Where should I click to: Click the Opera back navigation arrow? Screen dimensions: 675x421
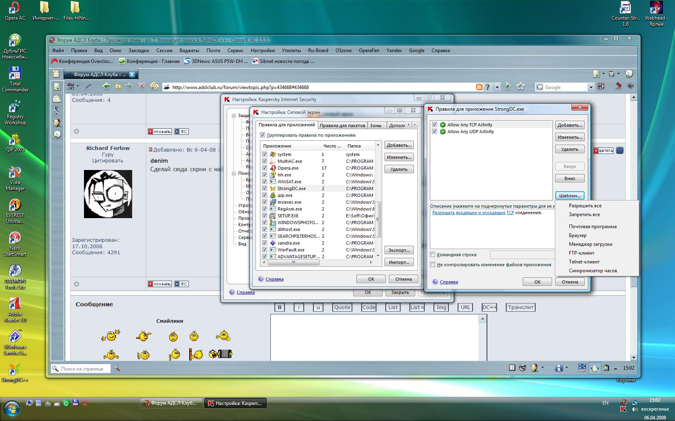pyautogui.click(x=106, y=86)
